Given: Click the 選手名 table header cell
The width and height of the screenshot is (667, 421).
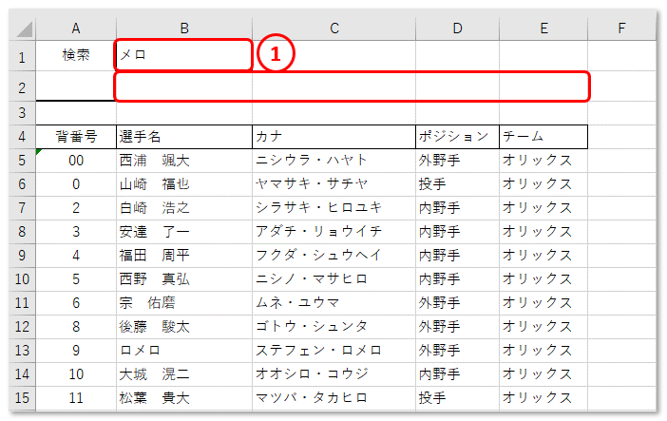Looking at the screenshot, I should tap(184, 137).
